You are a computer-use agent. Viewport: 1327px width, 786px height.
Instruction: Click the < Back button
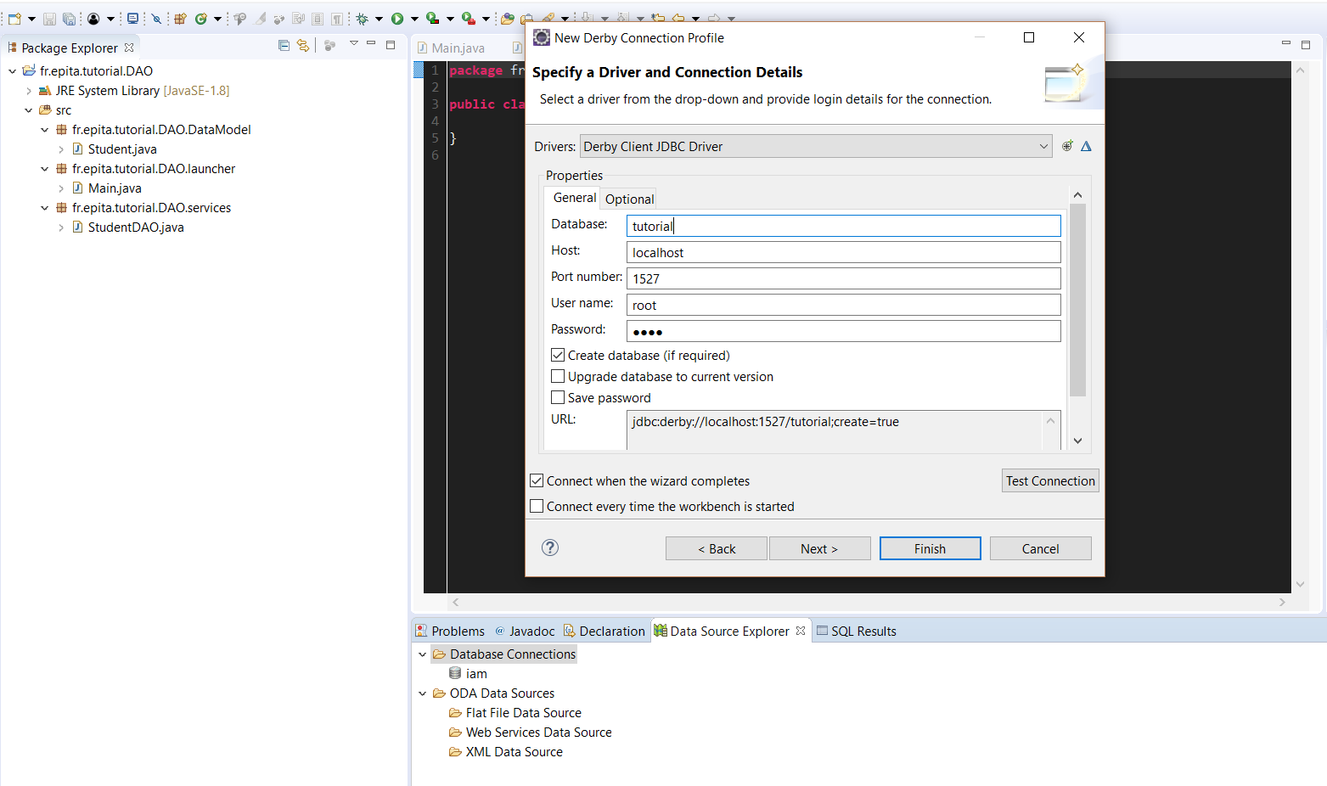717,548
